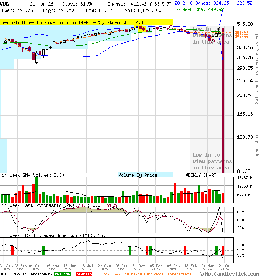Click the yellow Bearish Three Outside Down banner
This screenshot has width=259, height=276.
coord(86,22)
